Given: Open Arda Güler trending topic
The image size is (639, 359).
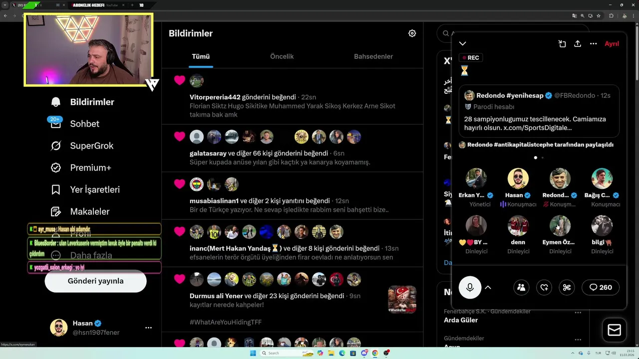Looking at the screenshot, I should coord(461,320).
